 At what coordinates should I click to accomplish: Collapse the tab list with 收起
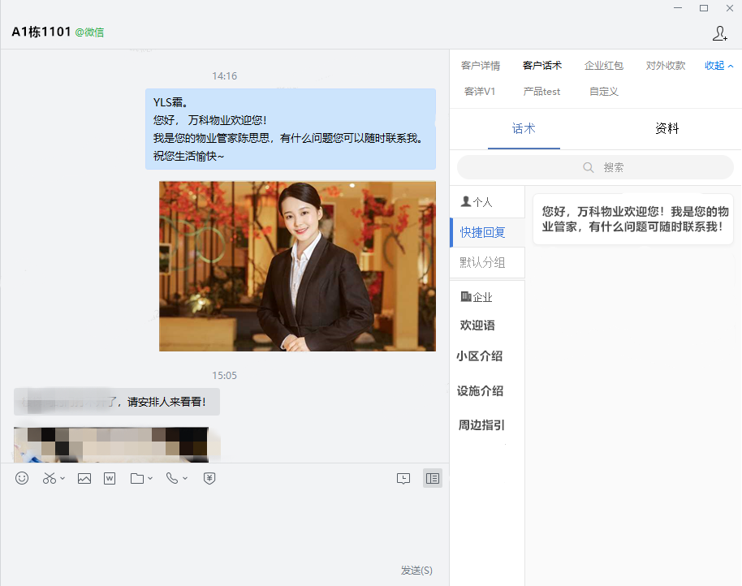(718, 66)
